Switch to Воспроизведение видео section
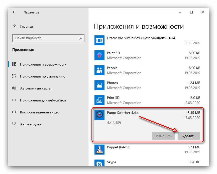Screen dimensions: 217x174 click(x=40, y=112)
